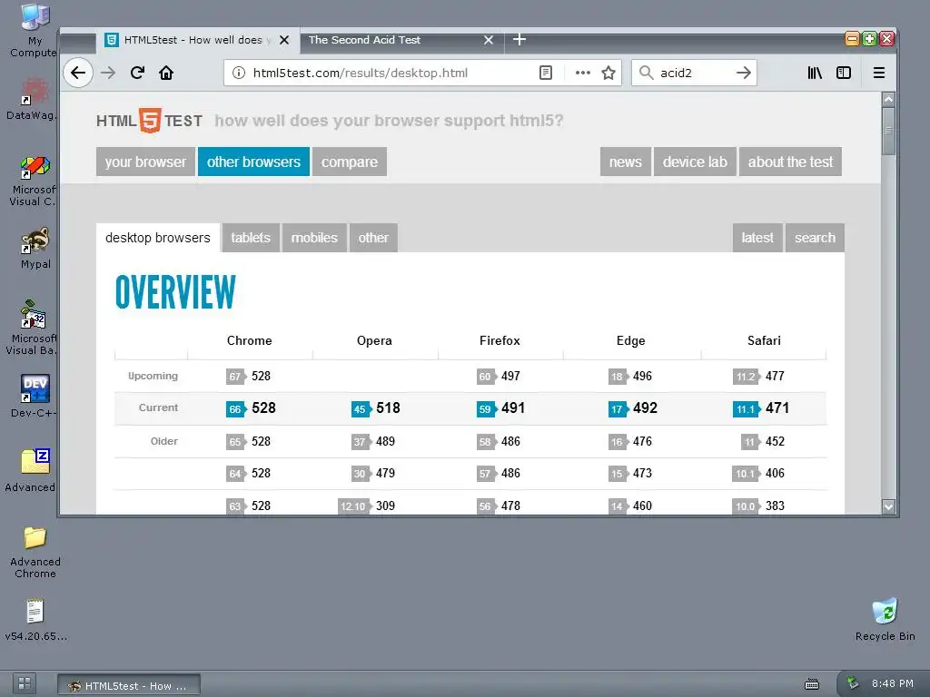
Task: Click the forward navigation arrow
Action: [x=108, y=73]
